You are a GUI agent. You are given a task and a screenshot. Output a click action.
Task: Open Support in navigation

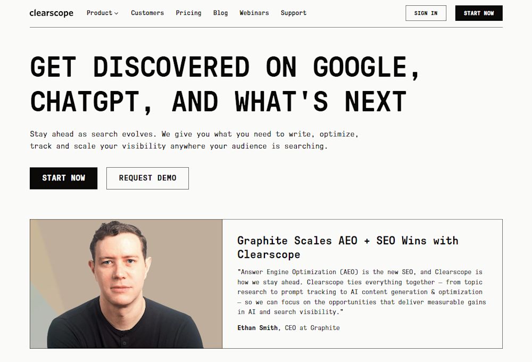[x=294, y=13]
